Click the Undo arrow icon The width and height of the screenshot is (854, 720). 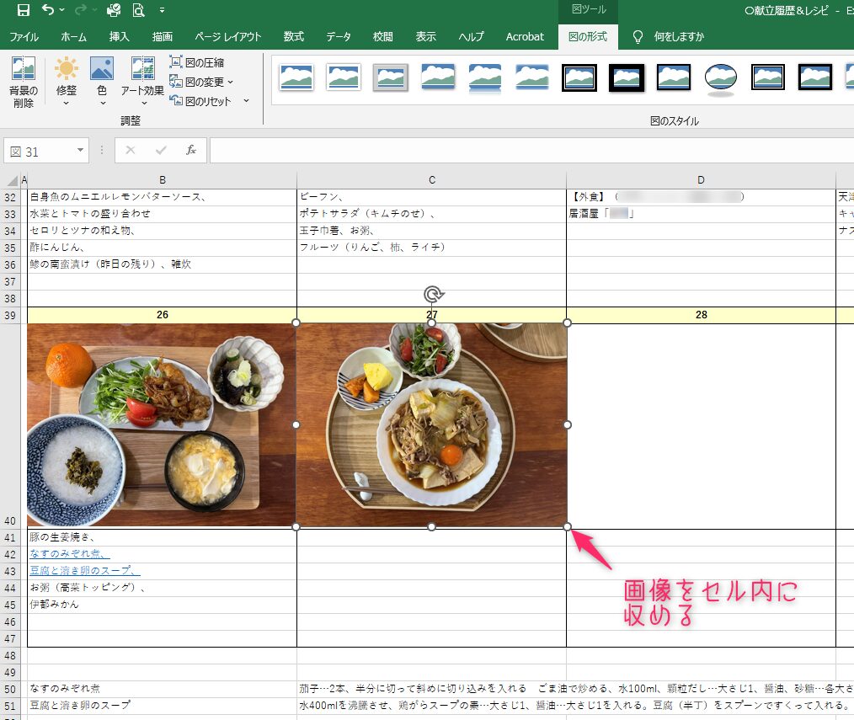pos(49,11)
